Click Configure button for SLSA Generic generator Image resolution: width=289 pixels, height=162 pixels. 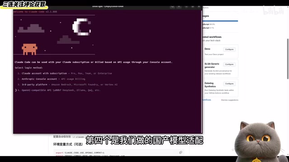coord(229,64)
